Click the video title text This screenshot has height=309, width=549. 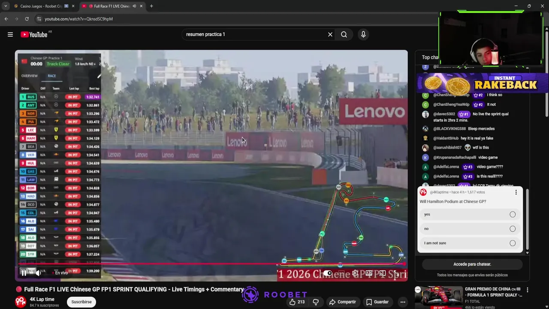coord(134,290)
